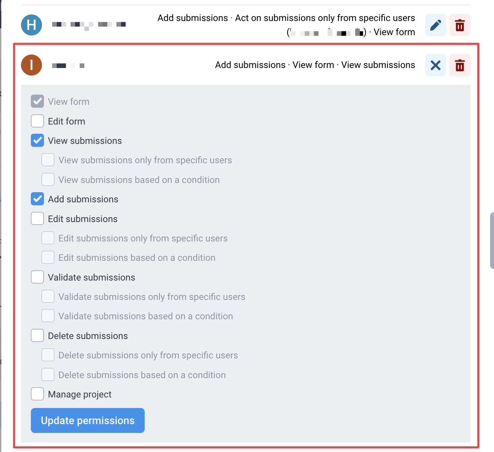Click the Update permissions button
Screen dimensions: 494x452
coord(88,420)
